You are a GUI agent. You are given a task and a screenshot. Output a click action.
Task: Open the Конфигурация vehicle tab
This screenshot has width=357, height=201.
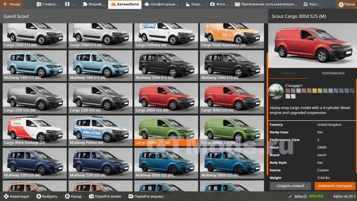coord(162,4)
